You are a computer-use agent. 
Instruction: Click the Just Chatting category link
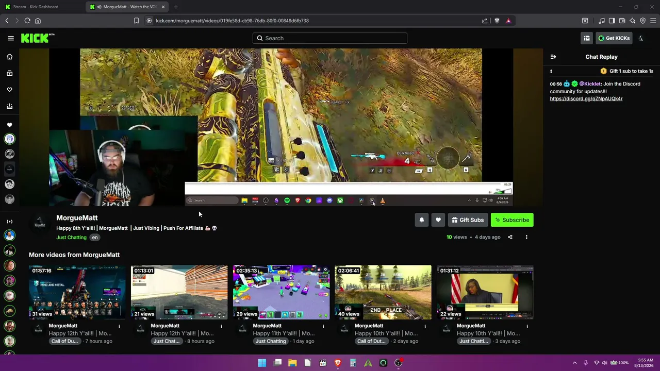coord(71,238)
